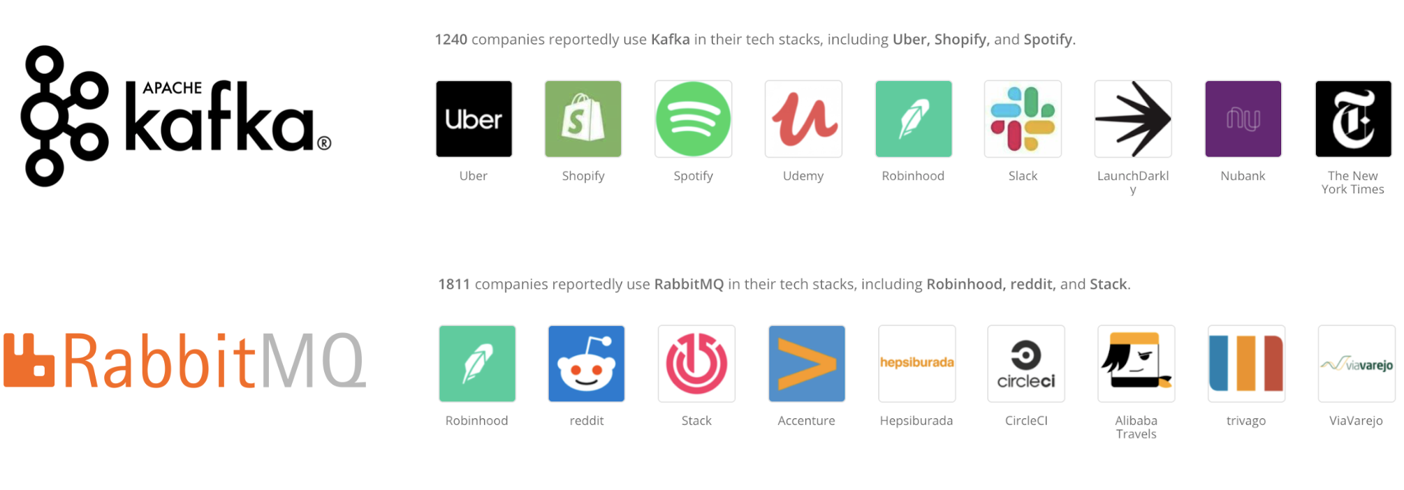The width and height of the screenshot is (1404, 490).
Task: Click the trivago colored bars icon
Action: [1246, 364]
